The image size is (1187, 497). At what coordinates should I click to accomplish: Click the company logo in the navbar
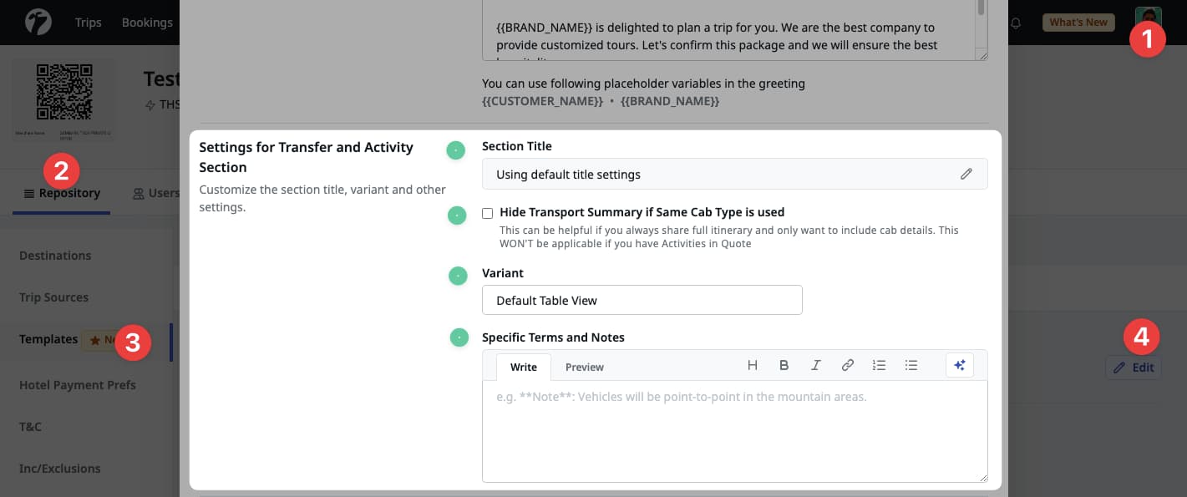(37, 23)
